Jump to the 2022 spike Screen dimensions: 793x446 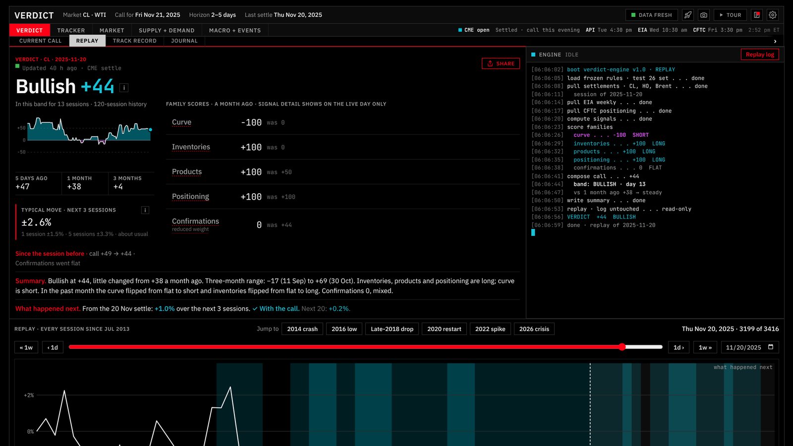[490, 329]
